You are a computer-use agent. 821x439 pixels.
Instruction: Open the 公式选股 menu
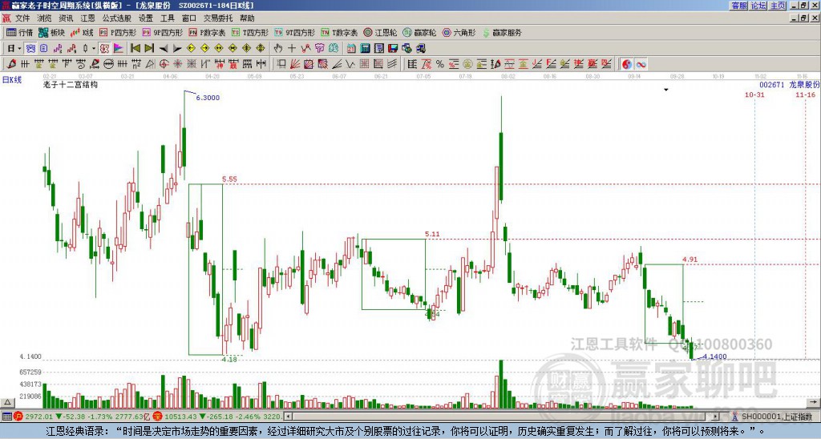(116, 18)
